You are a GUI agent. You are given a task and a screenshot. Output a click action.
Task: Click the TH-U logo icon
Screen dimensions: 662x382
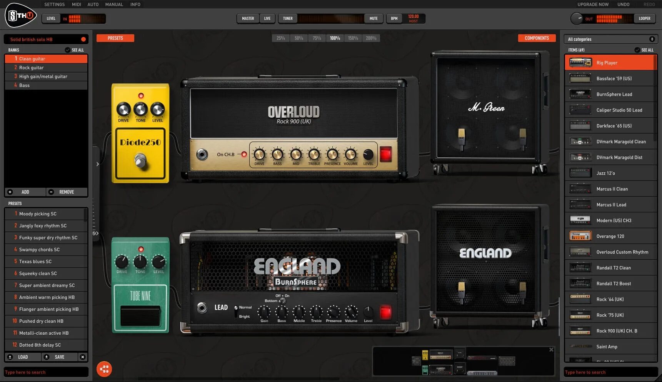click(21, 15)
